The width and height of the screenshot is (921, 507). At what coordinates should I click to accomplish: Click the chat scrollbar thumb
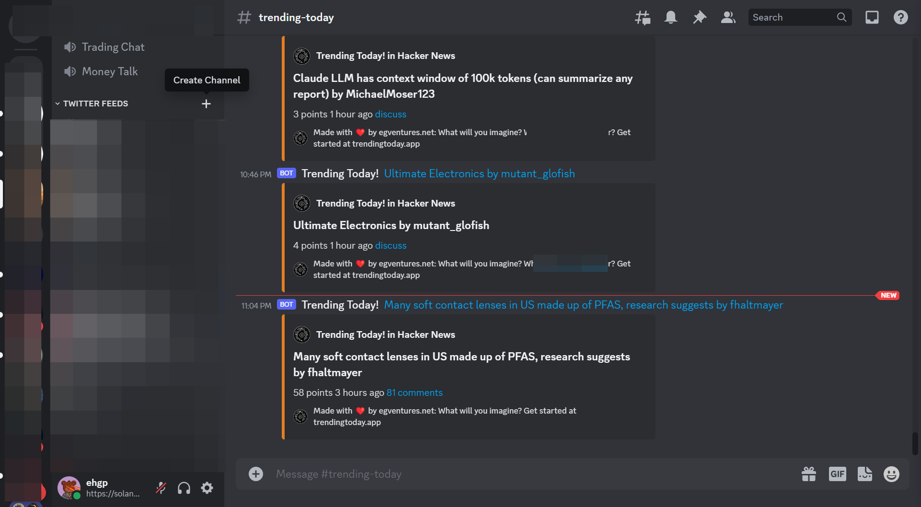click(915, 443)
